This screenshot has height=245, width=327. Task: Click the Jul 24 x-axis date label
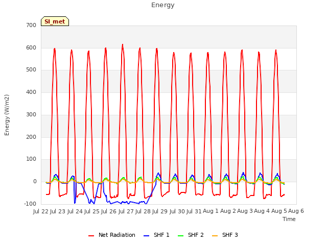click(75, 211)
